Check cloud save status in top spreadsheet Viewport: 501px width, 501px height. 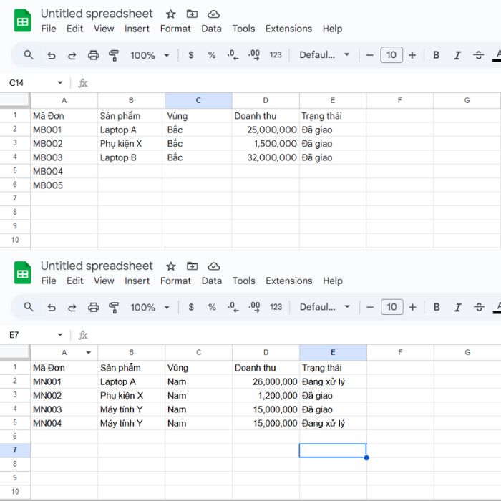(x=213, y=14)
